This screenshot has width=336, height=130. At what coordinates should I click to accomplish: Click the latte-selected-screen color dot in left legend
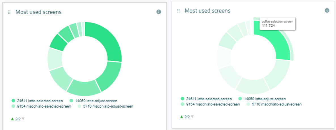[x=13, y=101]
